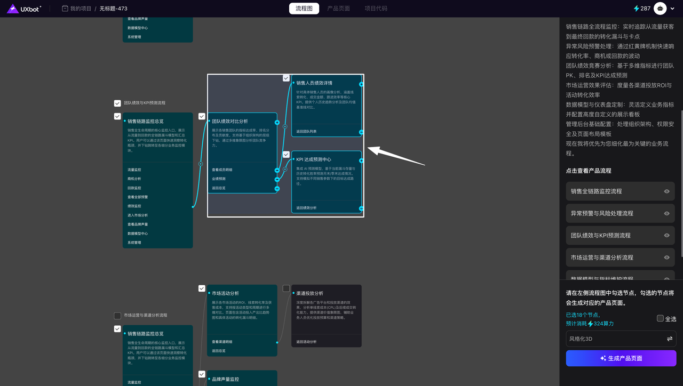
Task: Click plus connector on 销售人员绩效详情 node
Action: coord(361,84)
